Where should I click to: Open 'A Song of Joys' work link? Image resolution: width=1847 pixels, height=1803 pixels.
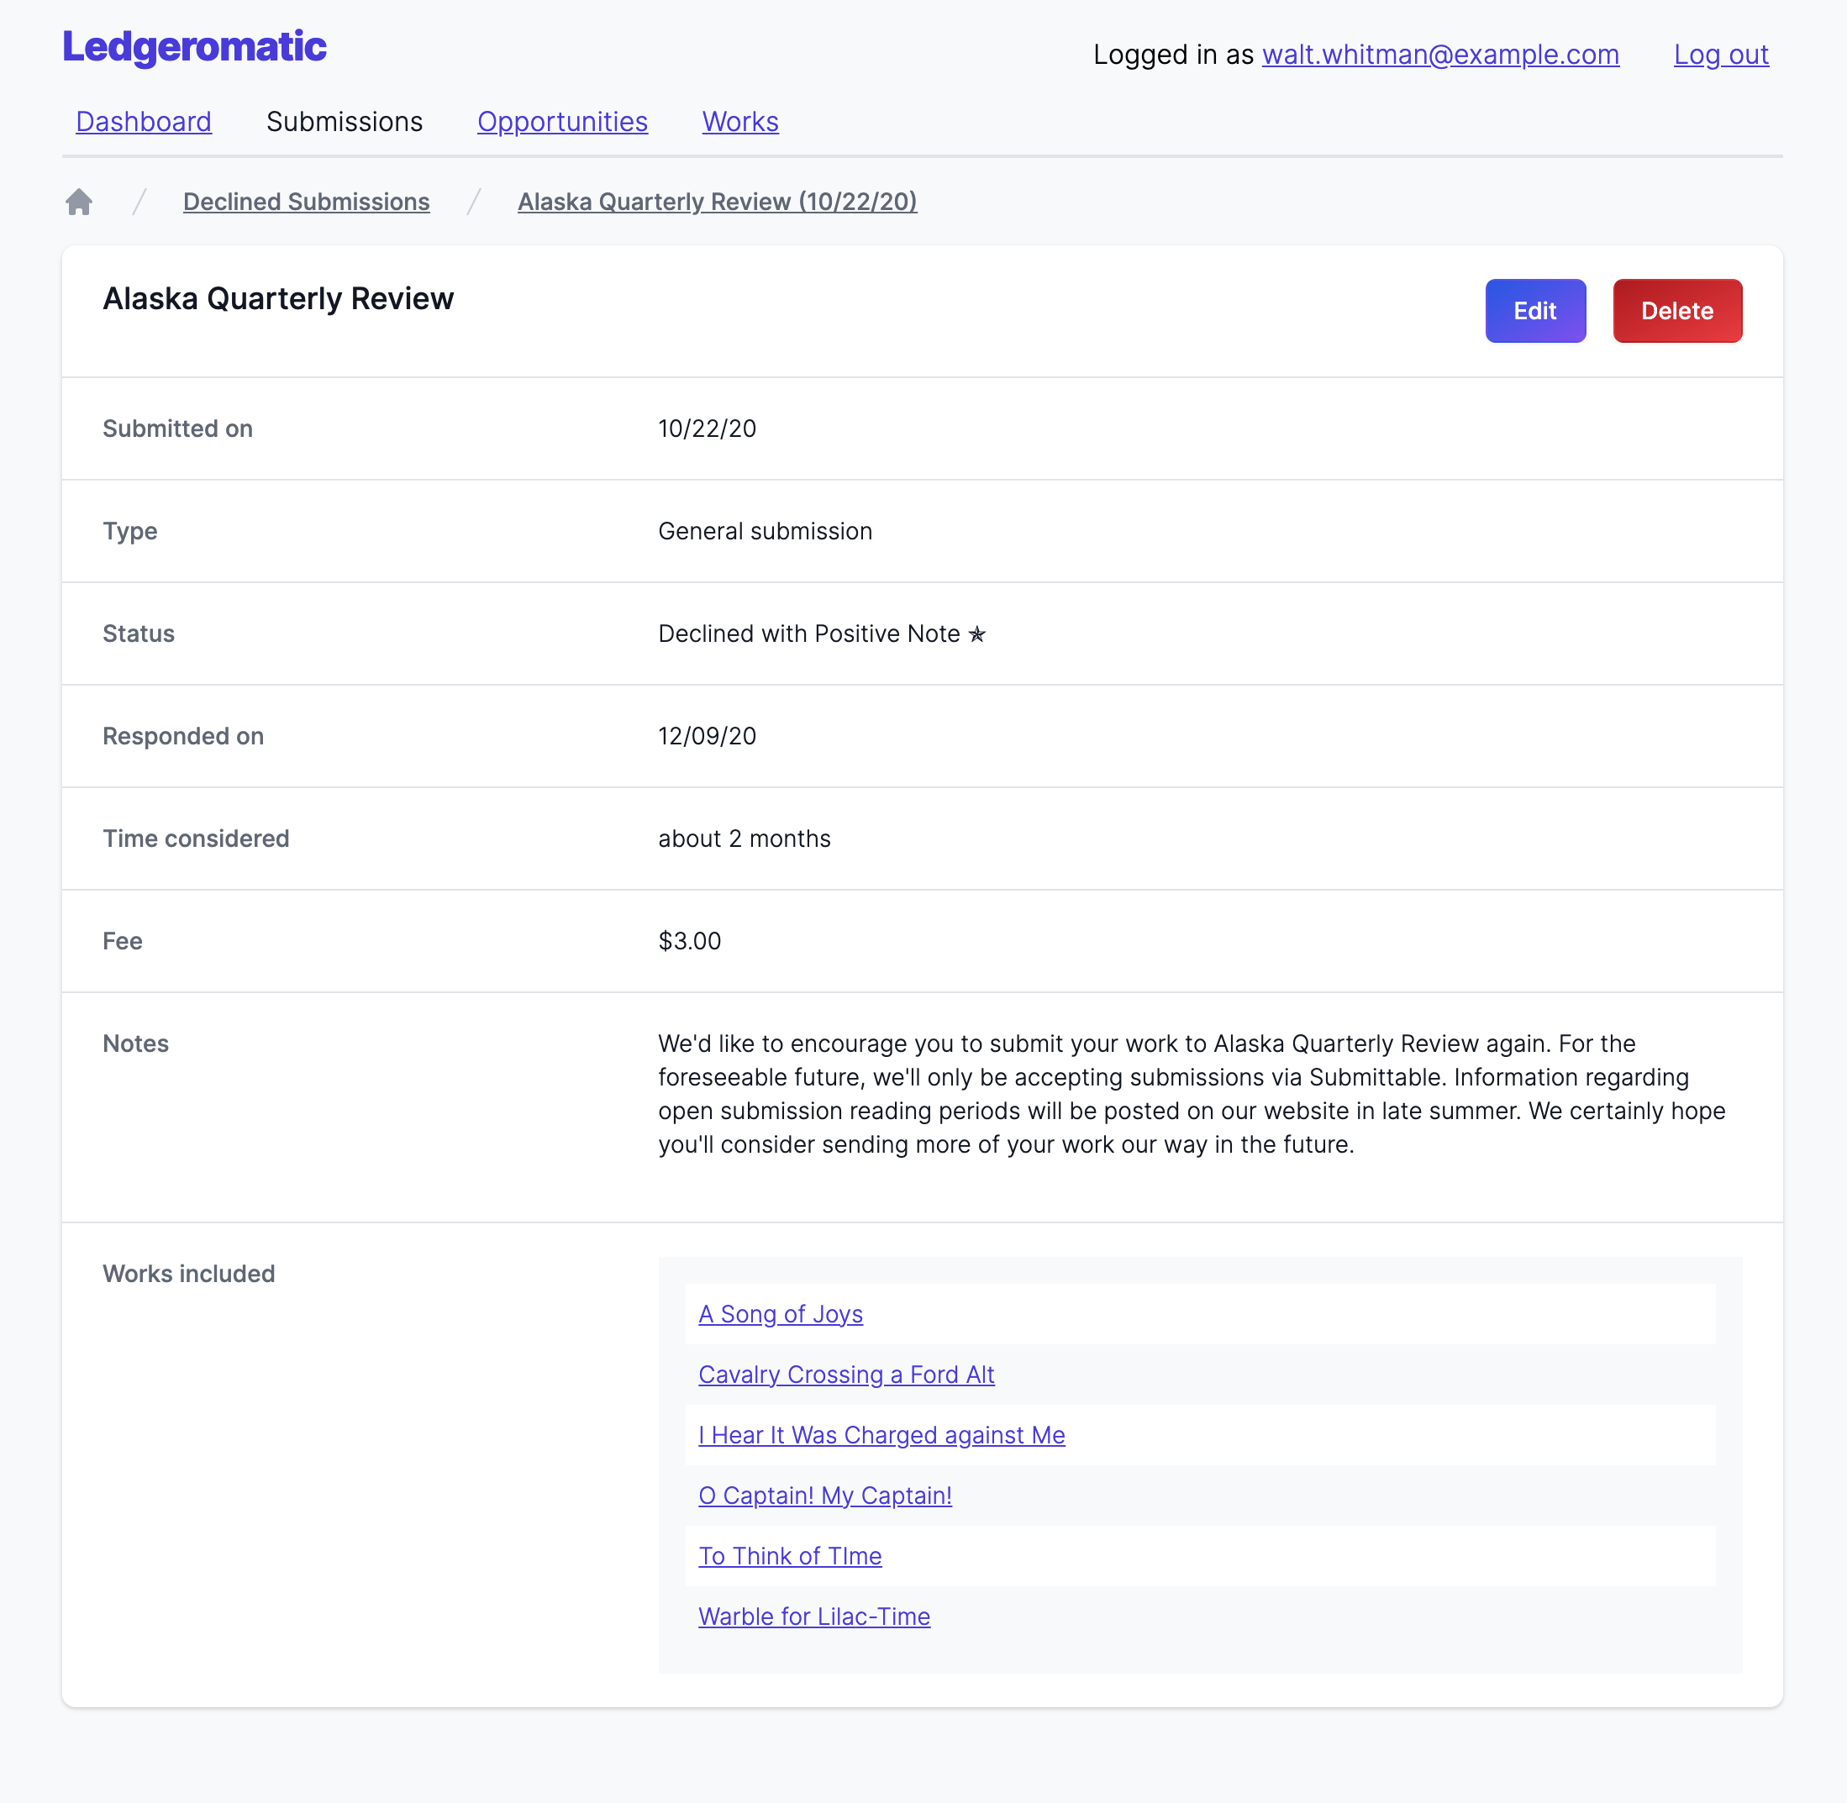pyautogui.click(x=780, y=1312)
